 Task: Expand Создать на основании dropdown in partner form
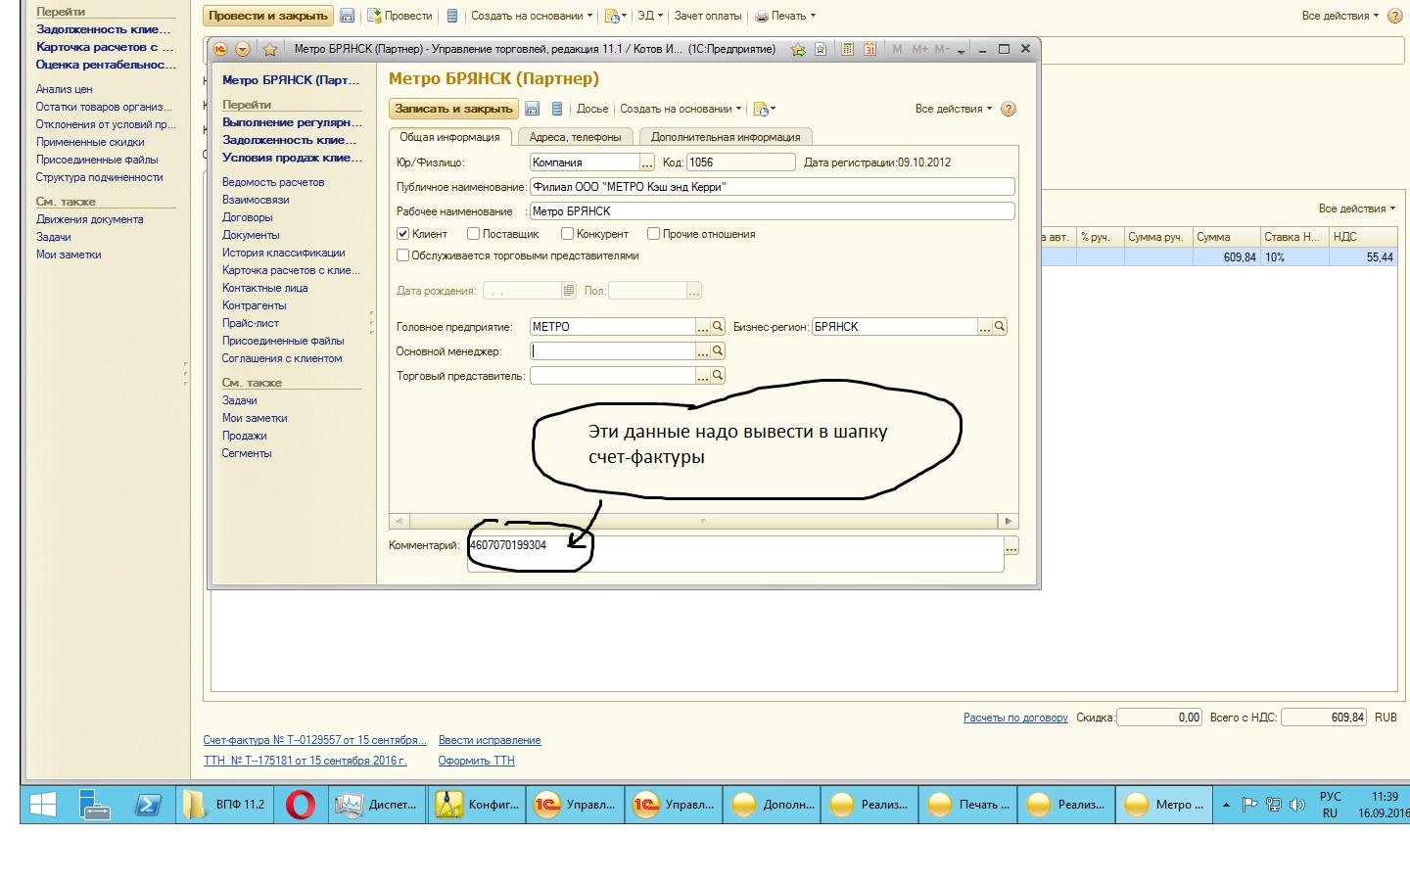(681, 109)
